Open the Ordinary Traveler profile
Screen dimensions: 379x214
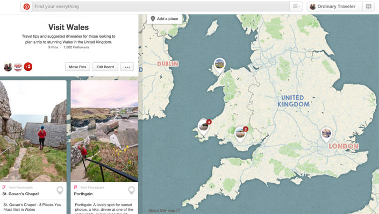[x=334, y=6]
